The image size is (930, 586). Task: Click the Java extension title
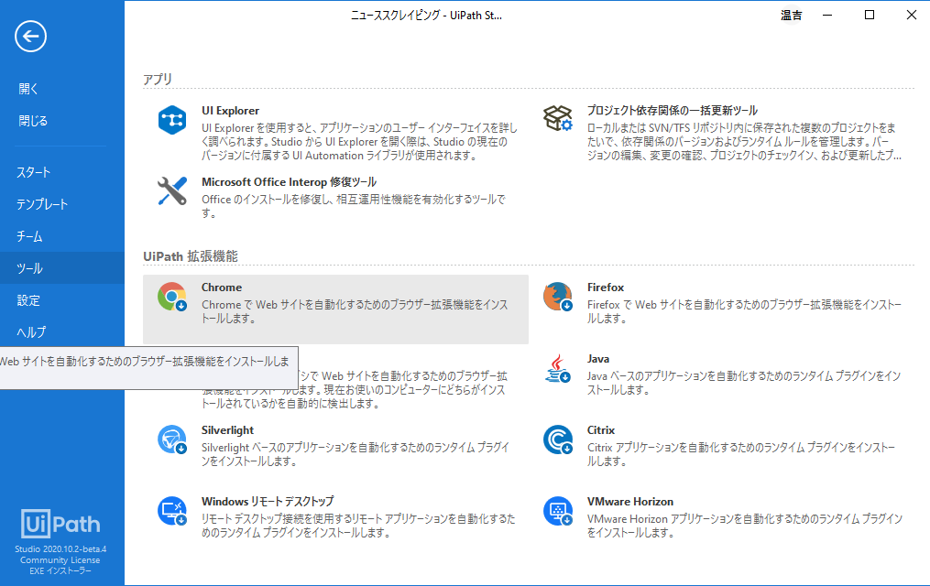(x=597, y=359)
